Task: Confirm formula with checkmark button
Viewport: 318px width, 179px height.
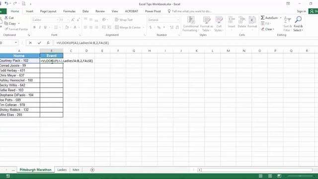Action: [x=39, y=43]
